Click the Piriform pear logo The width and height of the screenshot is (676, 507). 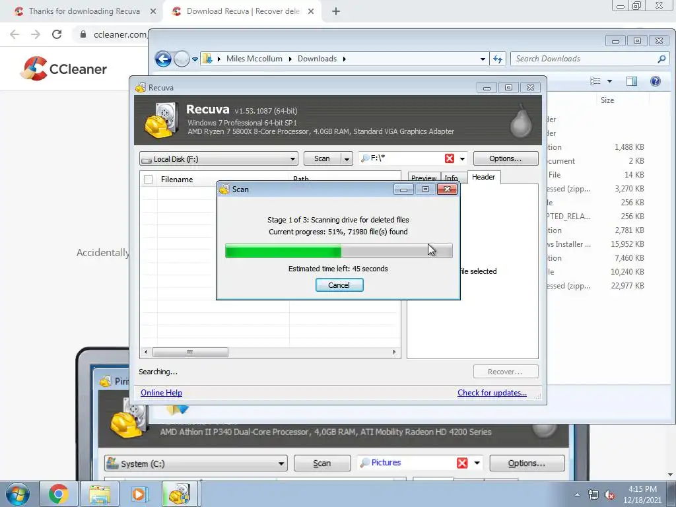pos(520,121)
